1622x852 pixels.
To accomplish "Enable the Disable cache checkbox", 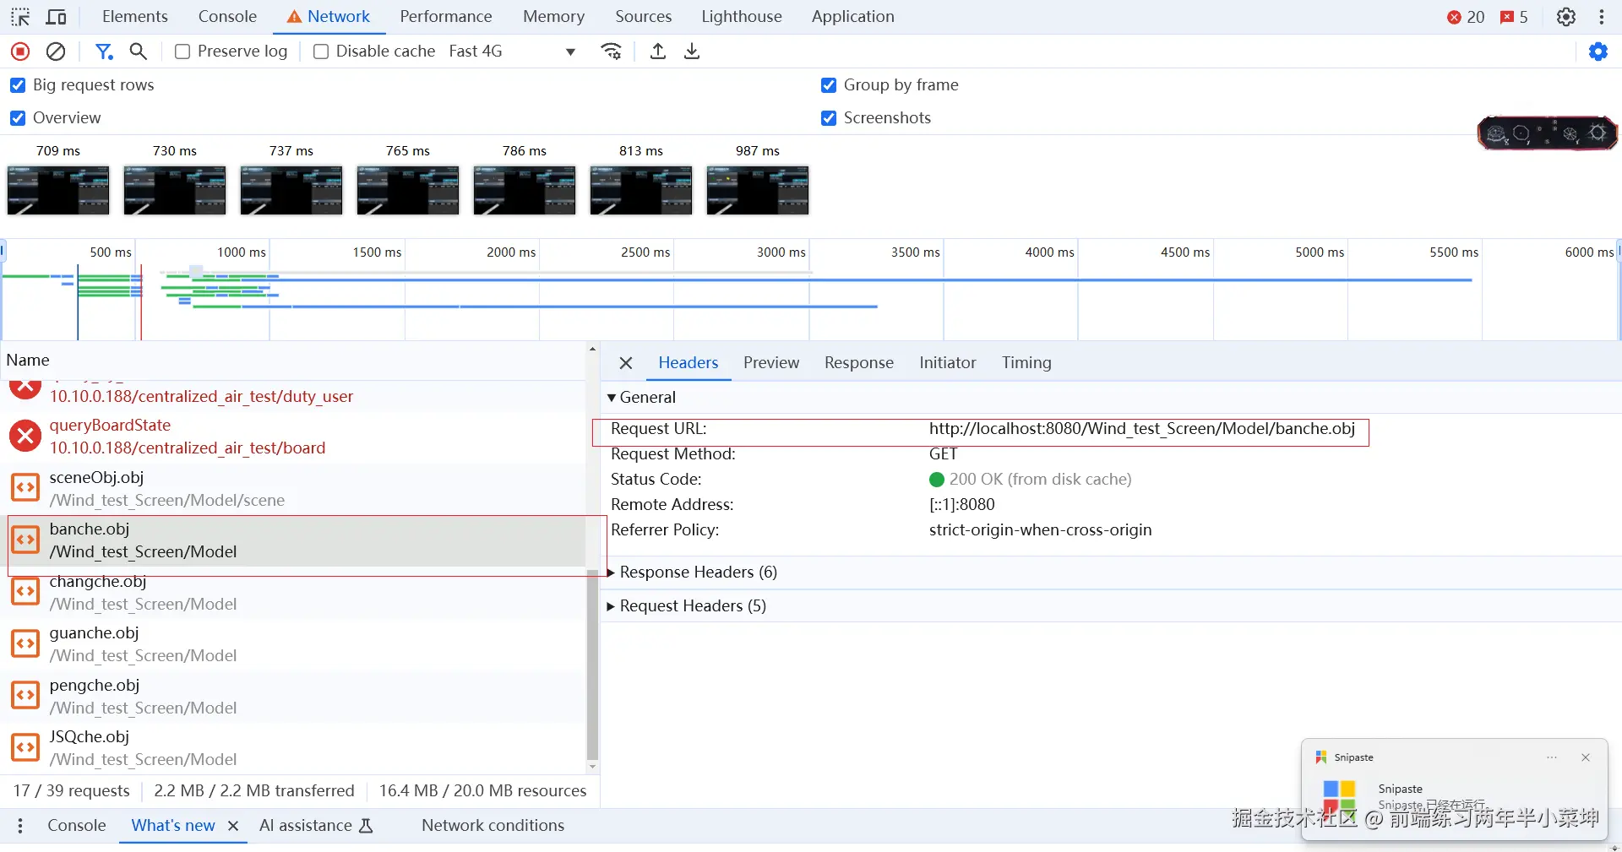I will [321, 52].
